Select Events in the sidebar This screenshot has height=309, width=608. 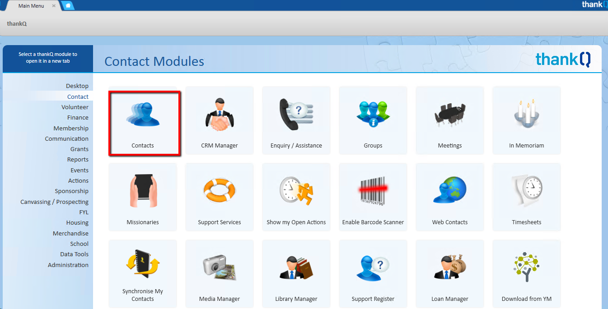pyautogui.click(x=80, y=170)
